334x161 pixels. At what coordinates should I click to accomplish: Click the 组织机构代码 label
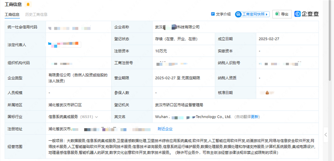click(18, 63)
